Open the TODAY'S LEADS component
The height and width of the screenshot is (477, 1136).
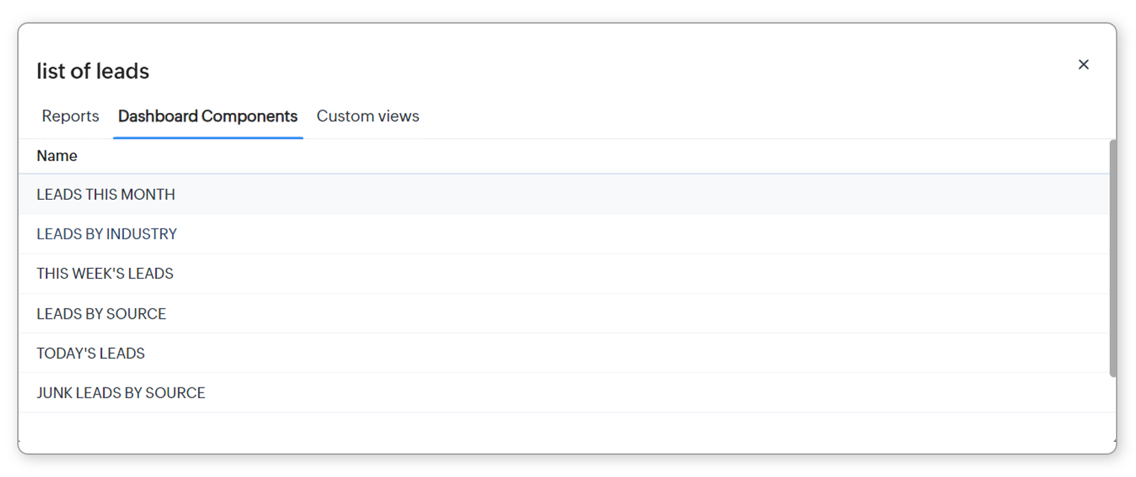[90, 353]
